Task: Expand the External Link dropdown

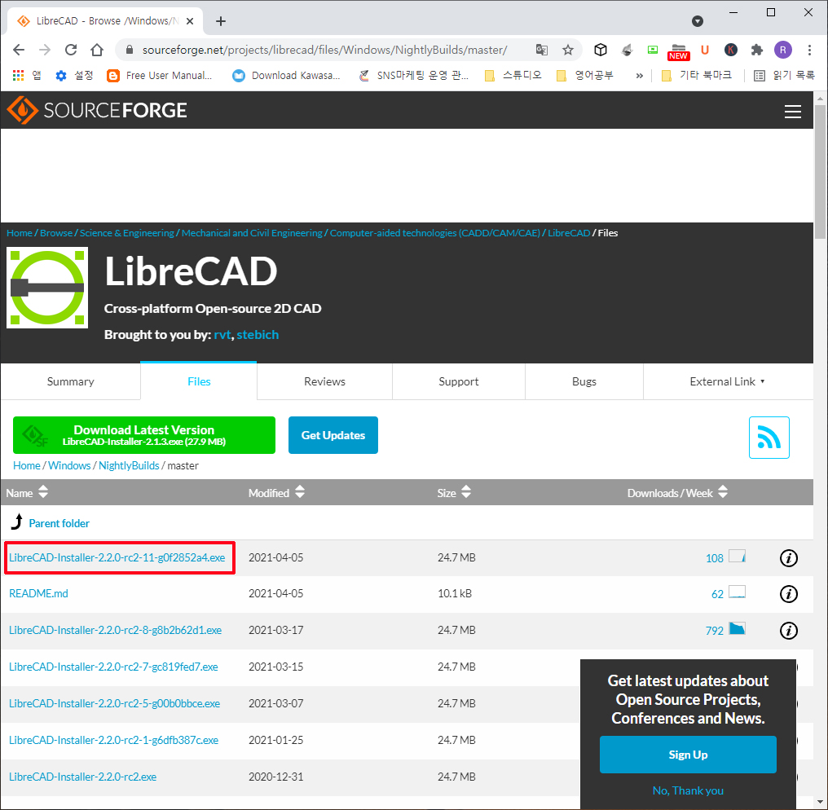Action: point(727,381)
